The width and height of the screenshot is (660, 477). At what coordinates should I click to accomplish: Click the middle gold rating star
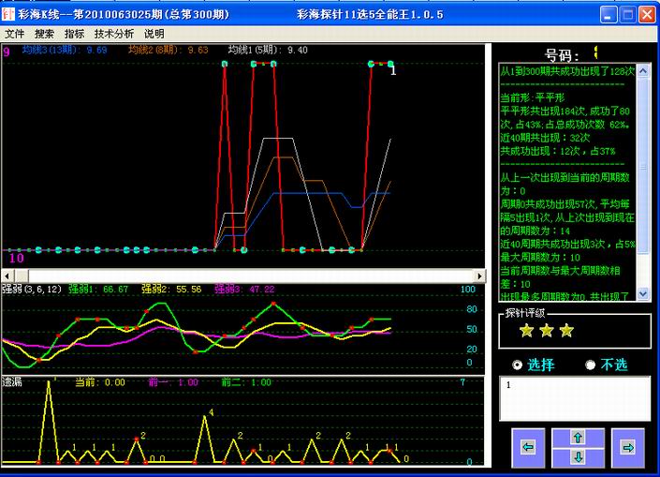546,330
